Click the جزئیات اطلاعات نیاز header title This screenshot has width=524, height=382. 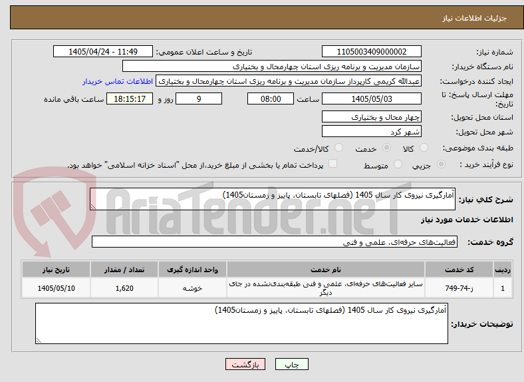point(475,18)
